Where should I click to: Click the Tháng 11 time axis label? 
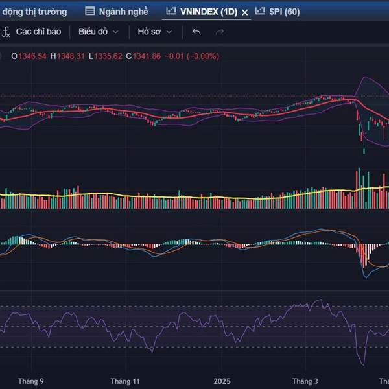point(125,381)
